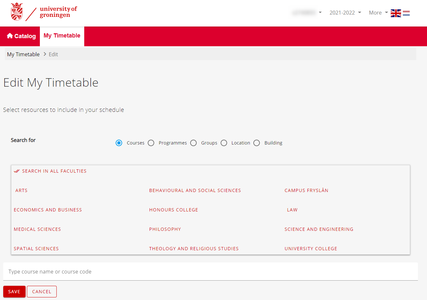The width and height of the screenshot is (427, 300).
Task: Click My Timetable in the breadcrumb trail
Action: coord(23,54)
